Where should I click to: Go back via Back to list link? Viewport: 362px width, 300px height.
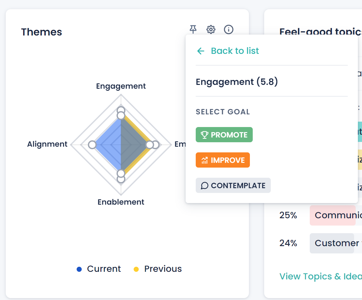point(235,51)
